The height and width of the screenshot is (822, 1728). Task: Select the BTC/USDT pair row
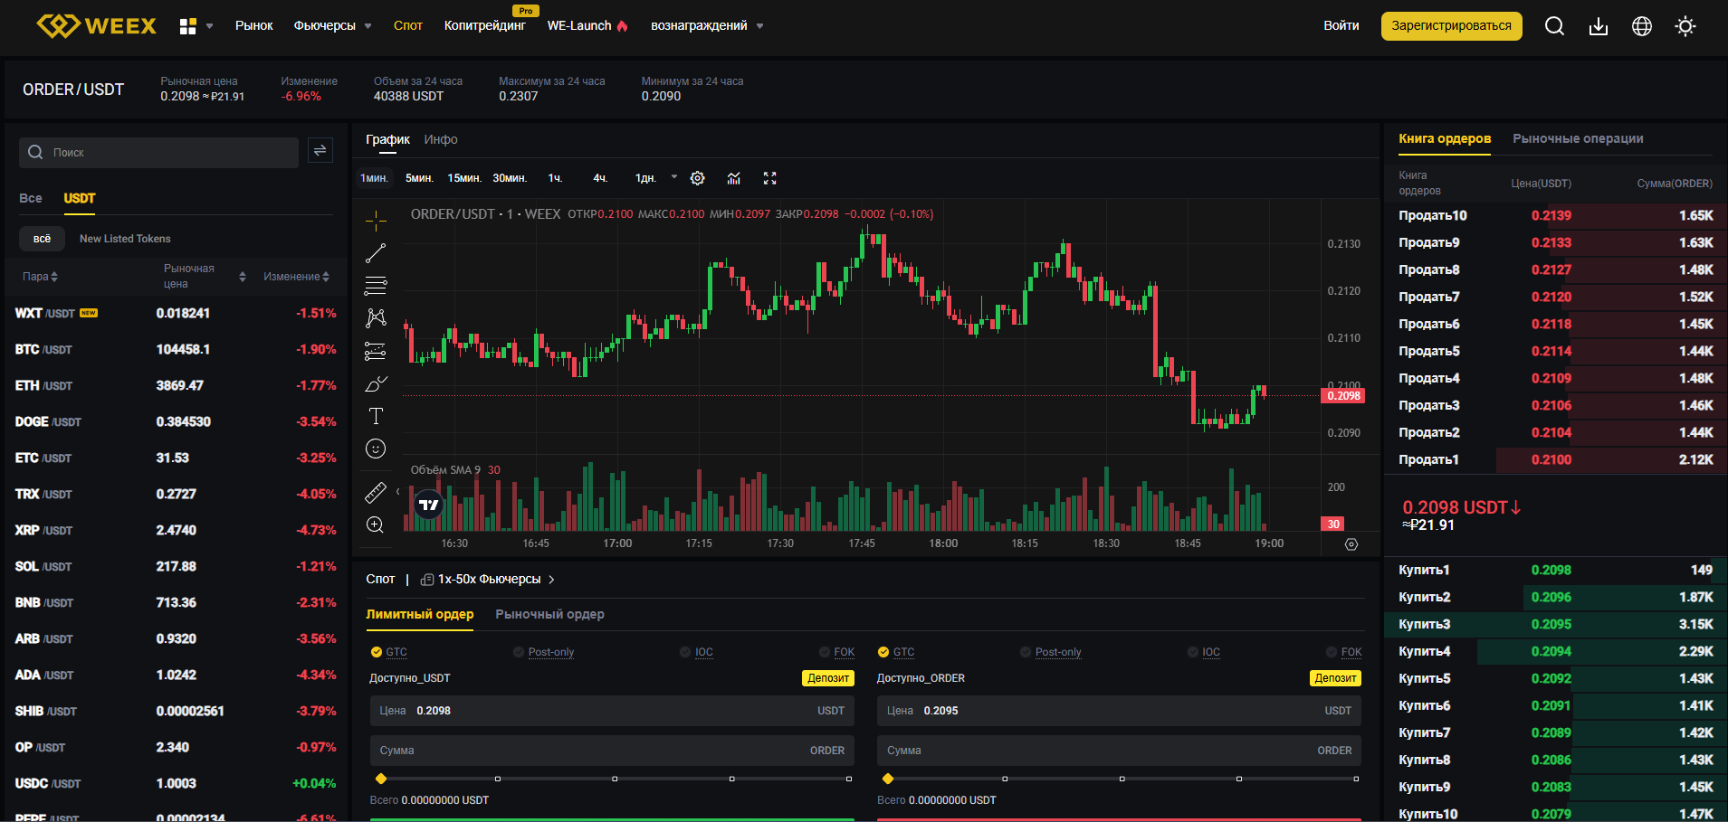tap(176, 349)
